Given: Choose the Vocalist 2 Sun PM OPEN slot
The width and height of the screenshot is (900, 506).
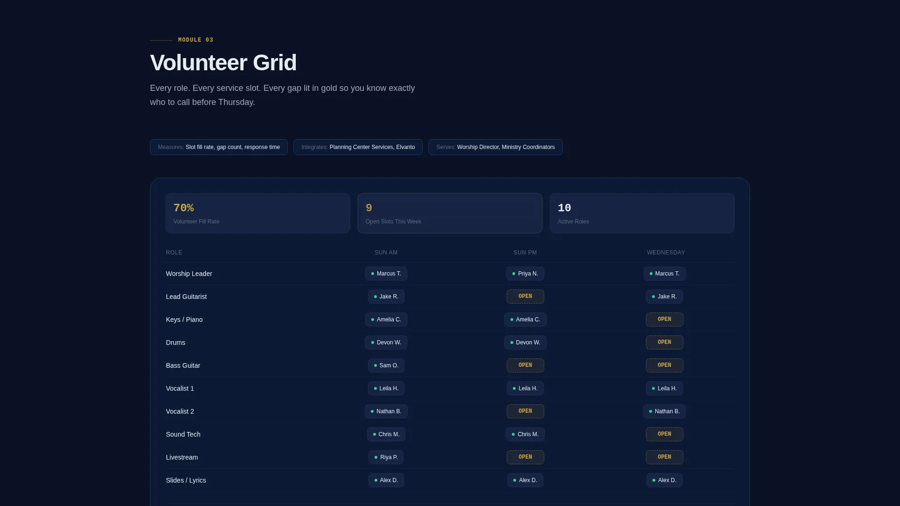Looking at the screenshot, I should pos(525,411).
